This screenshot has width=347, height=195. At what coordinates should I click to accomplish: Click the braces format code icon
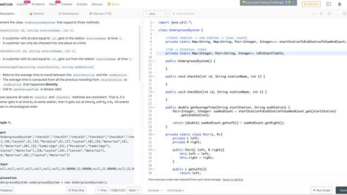pyautogui.click(x=322, y=14)
